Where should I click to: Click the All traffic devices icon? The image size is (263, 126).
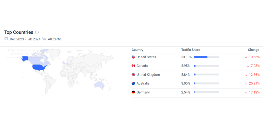pyautogui.click(x=44, y=39)
